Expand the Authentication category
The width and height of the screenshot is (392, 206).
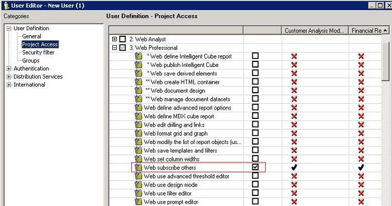point(9,69)
